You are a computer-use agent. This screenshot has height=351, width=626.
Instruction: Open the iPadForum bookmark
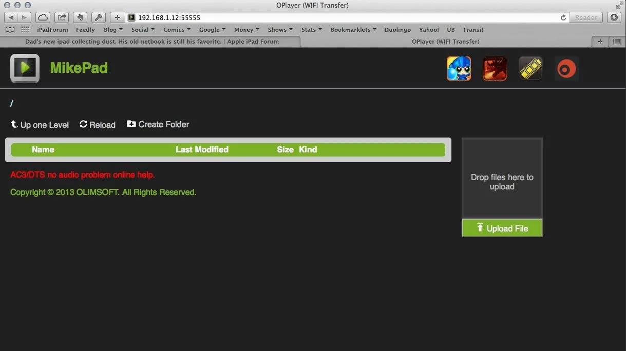pyautogui.click(x=52, y=30)
